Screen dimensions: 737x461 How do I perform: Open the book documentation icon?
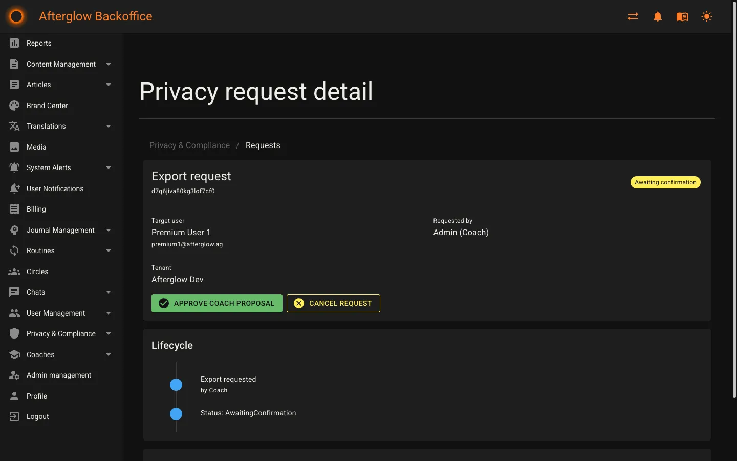pos(682,16)
